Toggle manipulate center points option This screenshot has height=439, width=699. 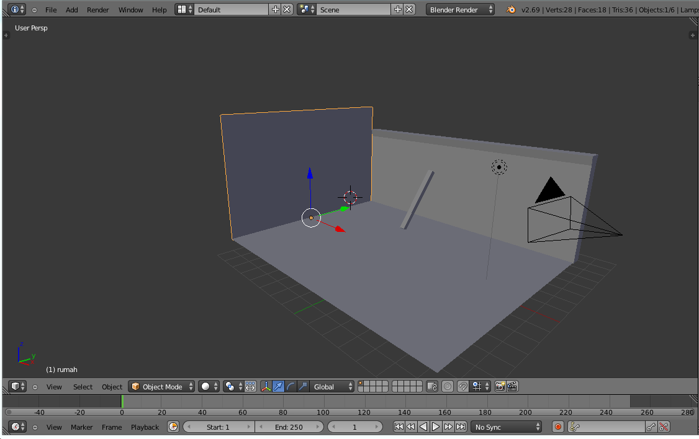coord(251,386)
